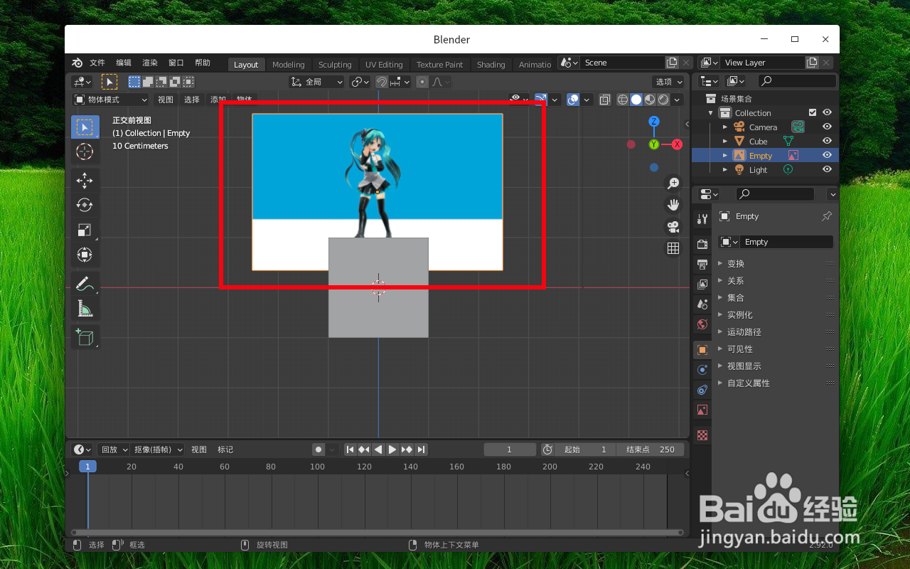Viewport: 910px width, 569px height.
Task: Select the Scale tool
Action: coord(85,230)
